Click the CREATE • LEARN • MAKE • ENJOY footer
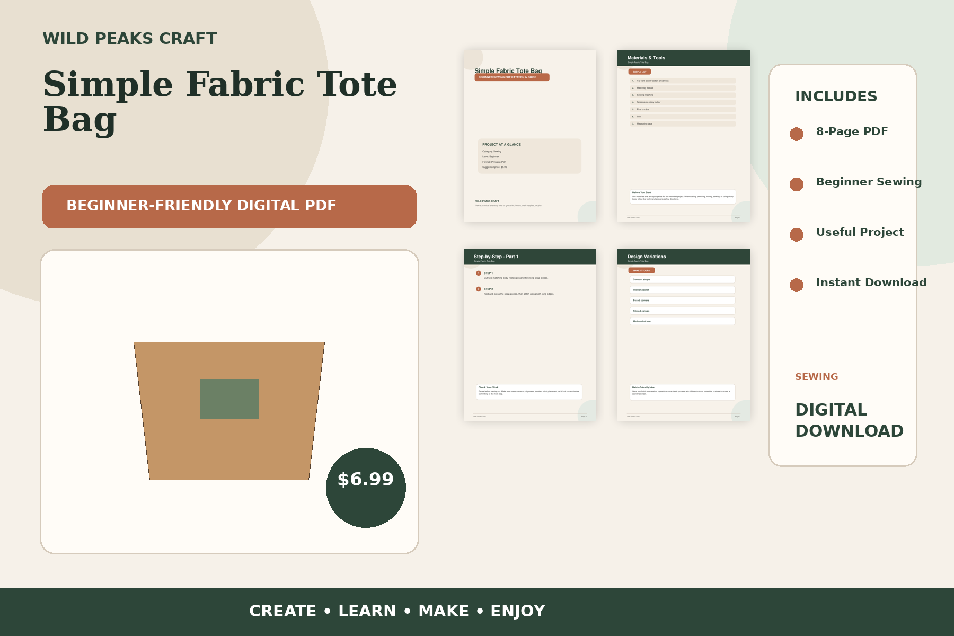Viewport: 954px width, 636px height. click(x=397, y=611)
